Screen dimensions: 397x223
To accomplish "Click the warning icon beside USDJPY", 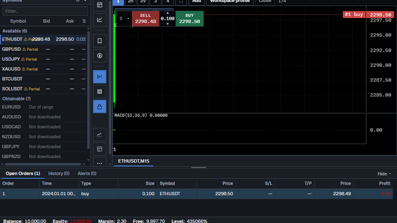I will pos(23,59).
